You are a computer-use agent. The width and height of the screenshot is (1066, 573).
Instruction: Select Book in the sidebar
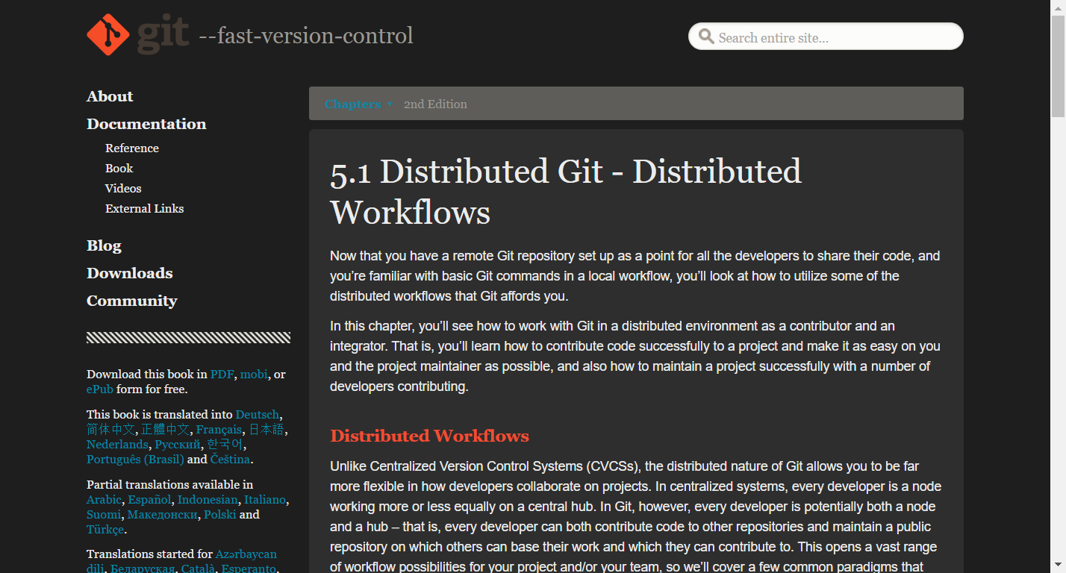[119, 168]
